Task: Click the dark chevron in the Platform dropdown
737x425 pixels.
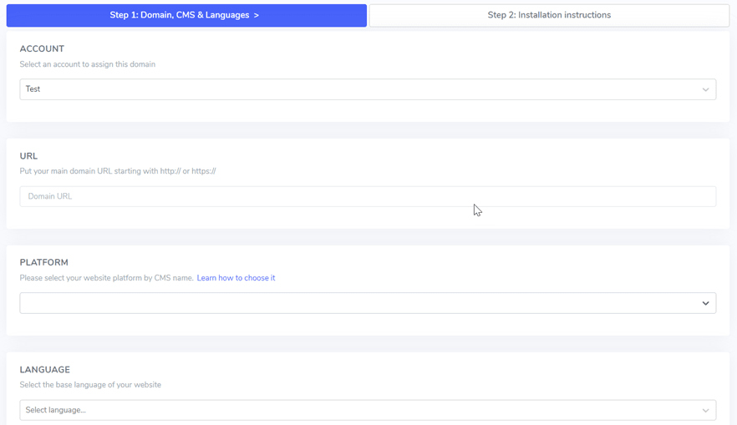Action: coord(705,303)
